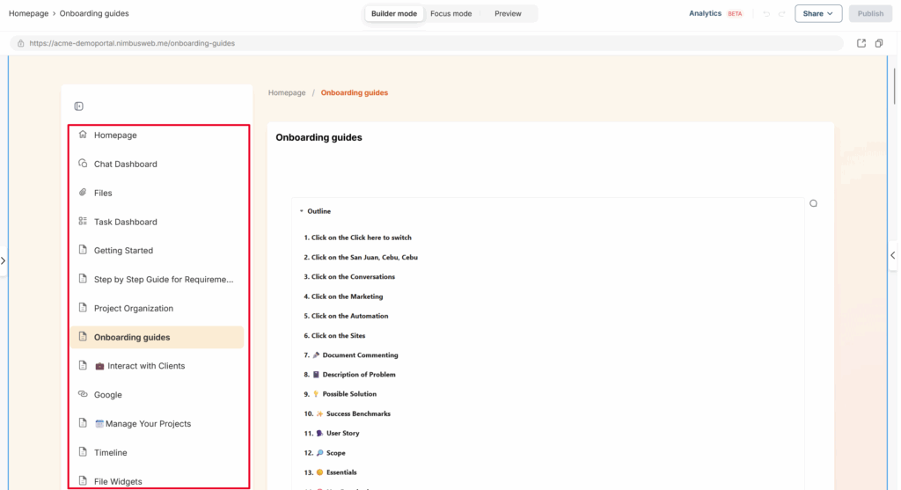This screenshot has height=490, width=901.
Task: Open portal URL in new window icon
Action: coord(861,43)
